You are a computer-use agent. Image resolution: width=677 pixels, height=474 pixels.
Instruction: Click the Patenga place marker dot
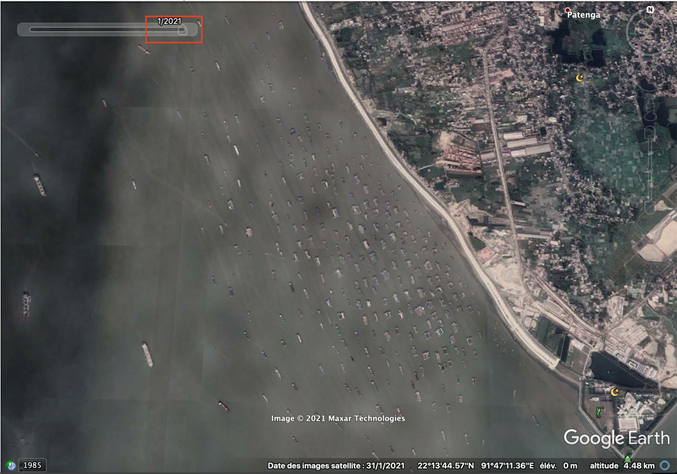(567, 10)
